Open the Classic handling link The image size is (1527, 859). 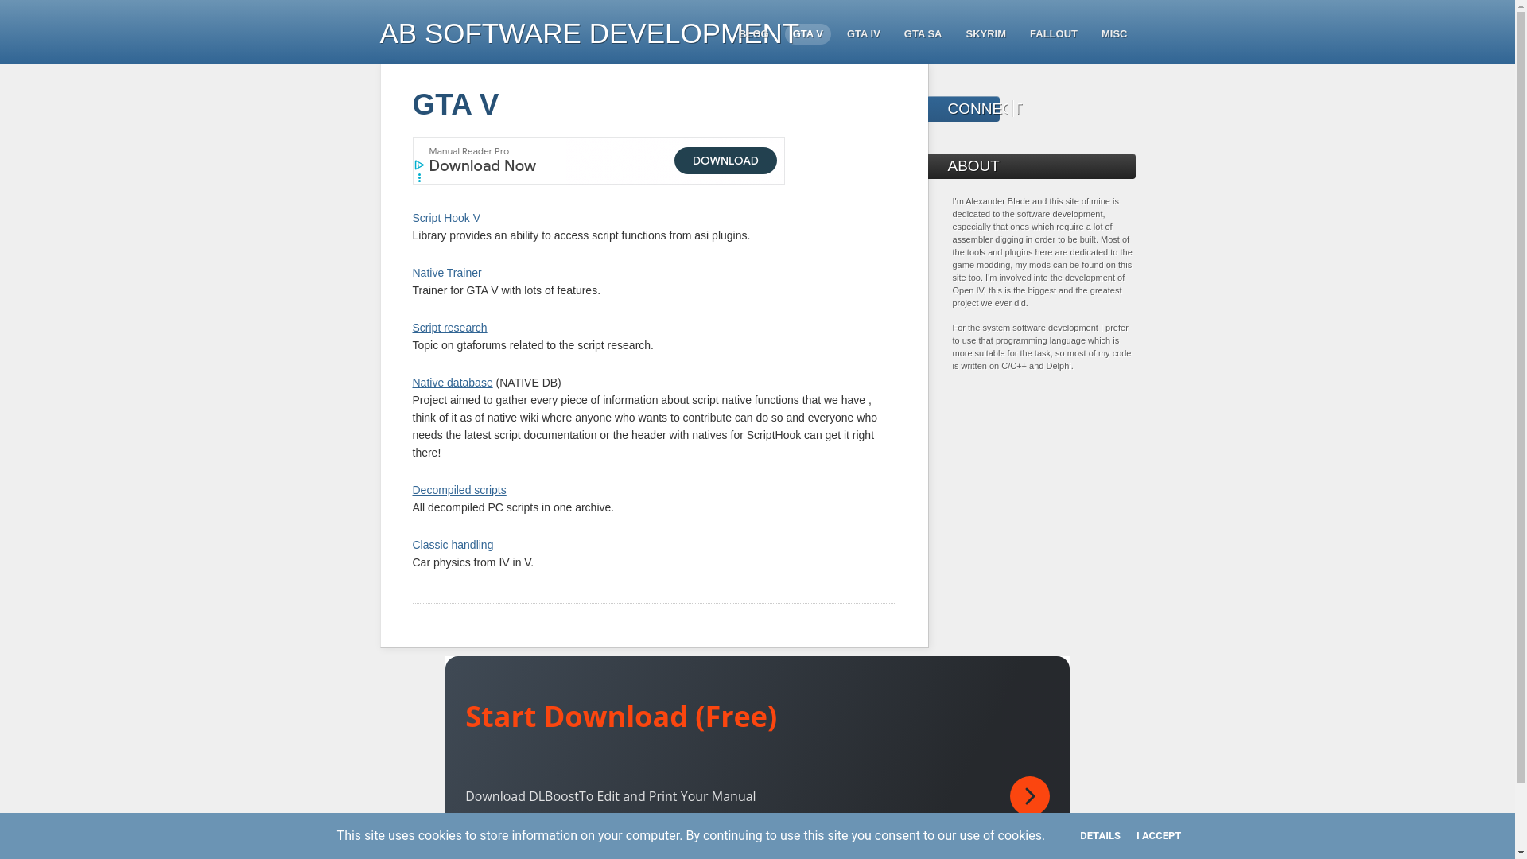coord(453,545)
